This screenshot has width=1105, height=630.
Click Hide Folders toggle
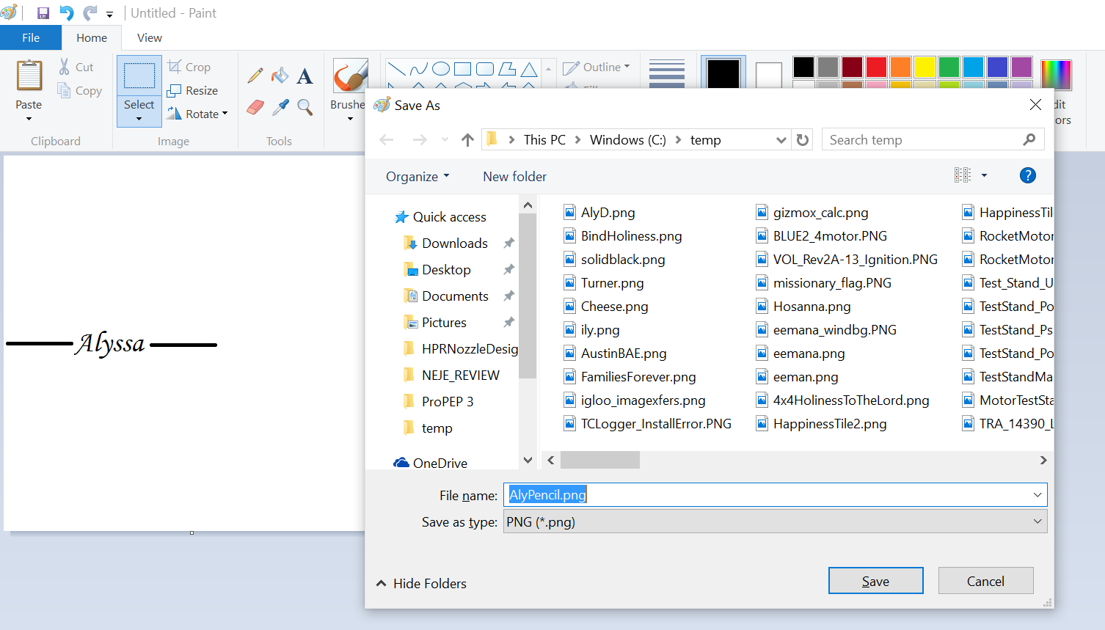tap(421, 583)
